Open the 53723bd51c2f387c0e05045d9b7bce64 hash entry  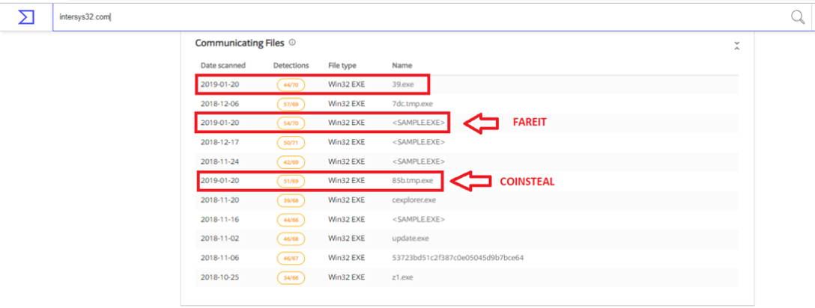click(x=457, y=259)
